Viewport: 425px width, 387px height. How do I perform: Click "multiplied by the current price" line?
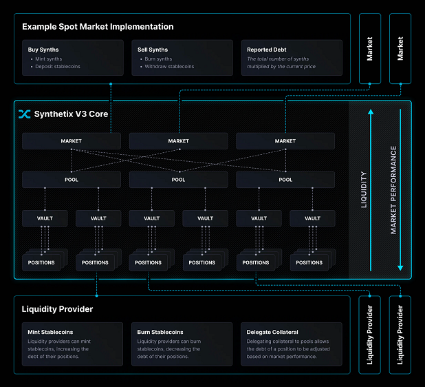click(281, 67)
